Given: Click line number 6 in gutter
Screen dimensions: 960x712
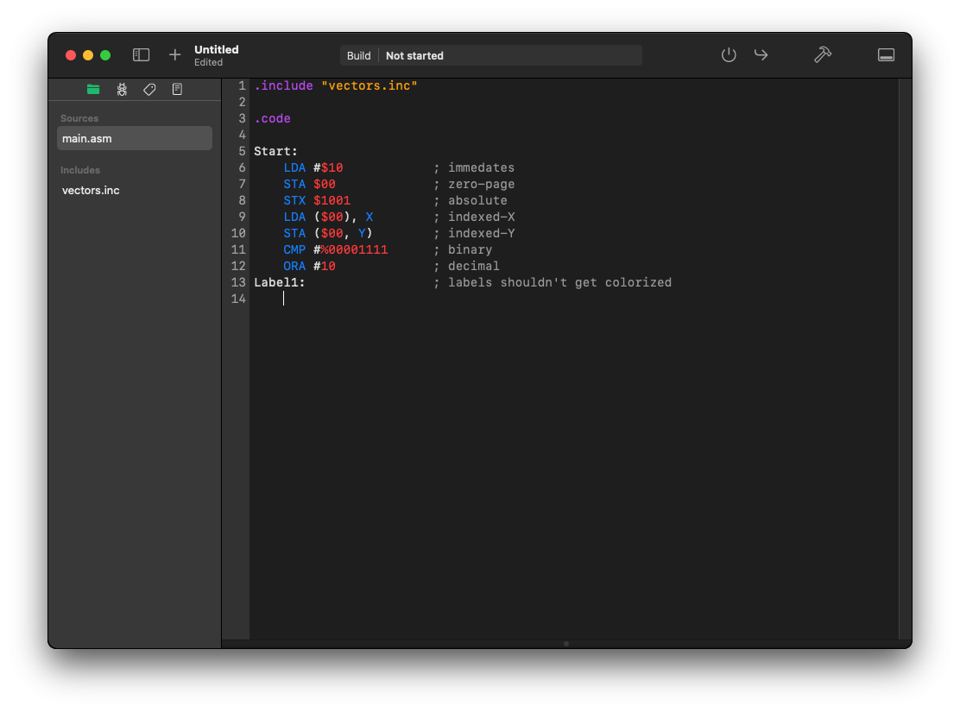Looking at the screenshot, I should (242, 168).
